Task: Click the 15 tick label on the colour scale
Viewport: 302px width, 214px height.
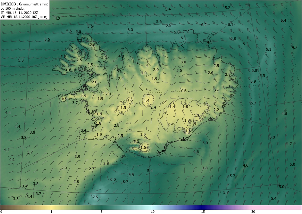Action: 203,212
